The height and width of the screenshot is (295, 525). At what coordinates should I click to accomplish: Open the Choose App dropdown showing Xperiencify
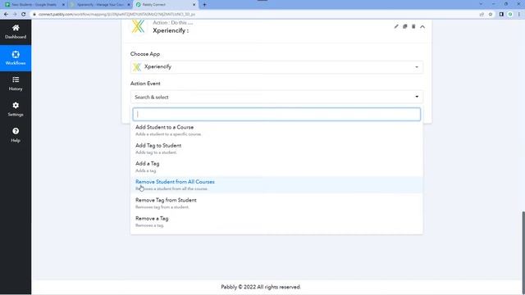click(x=276, y=67)
